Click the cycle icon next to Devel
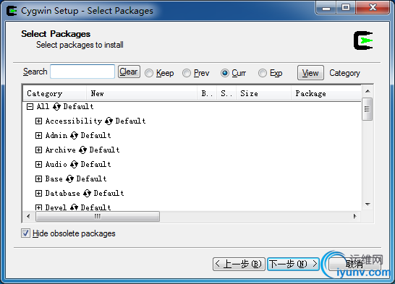 coord(74,207)
